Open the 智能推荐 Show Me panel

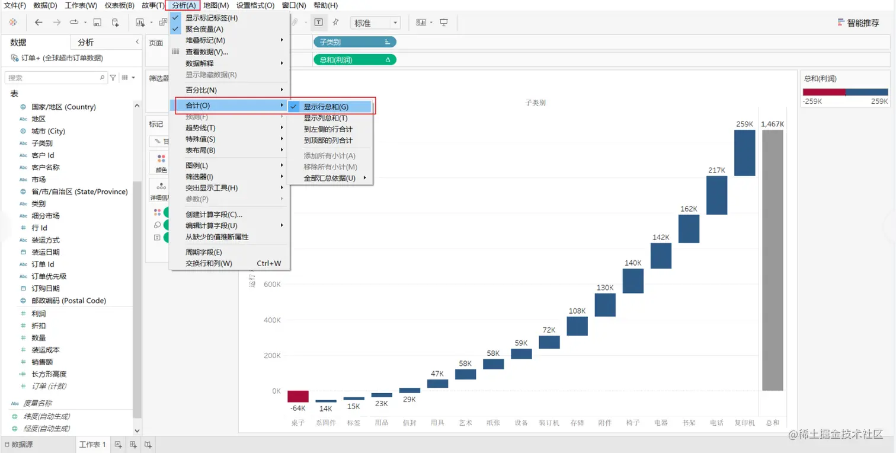point(858,23)
